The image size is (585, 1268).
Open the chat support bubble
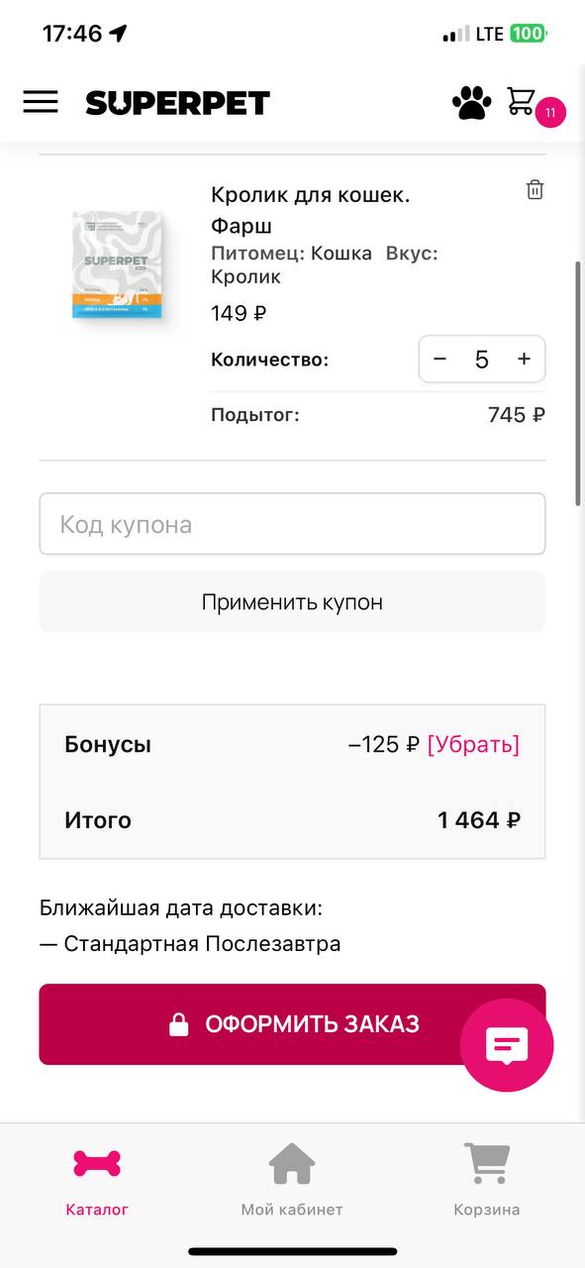[507, 1044]
